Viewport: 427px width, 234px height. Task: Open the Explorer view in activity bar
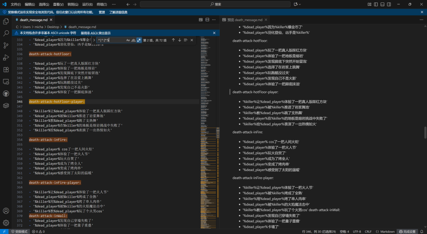6,21
